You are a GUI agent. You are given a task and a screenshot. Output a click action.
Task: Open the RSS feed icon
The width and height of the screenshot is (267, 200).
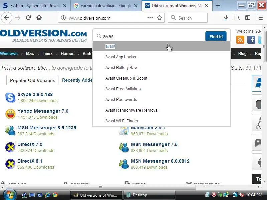click(x=240, y=40)
